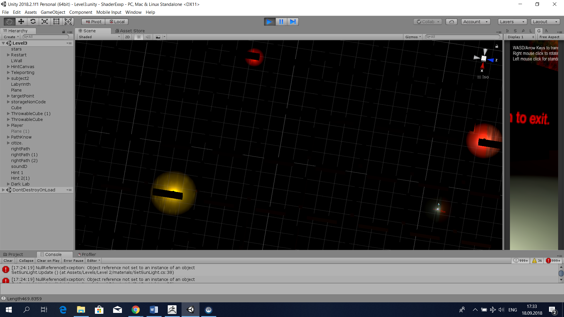Open the Layers dropdown
This screenshot has height=317, width=564.
tap(512, 21)
